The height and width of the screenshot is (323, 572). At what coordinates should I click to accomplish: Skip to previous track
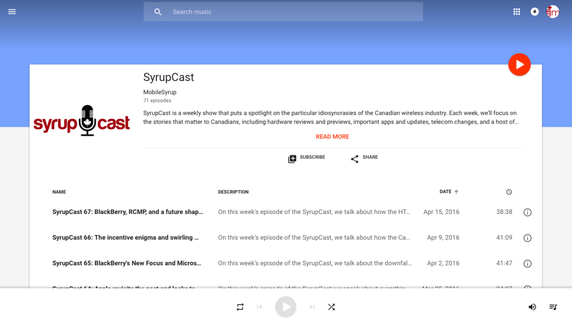click(x=259, y=307)
